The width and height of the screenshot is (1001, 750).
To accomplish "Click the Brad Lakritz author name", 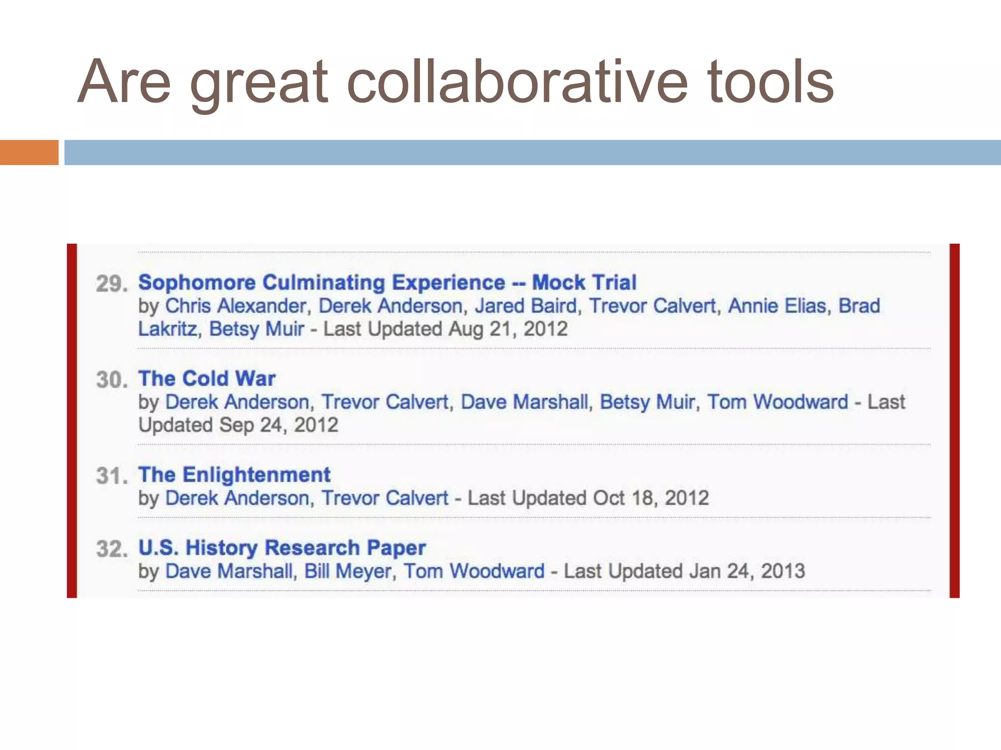I will pyautogui.click(x=859, y=306).
